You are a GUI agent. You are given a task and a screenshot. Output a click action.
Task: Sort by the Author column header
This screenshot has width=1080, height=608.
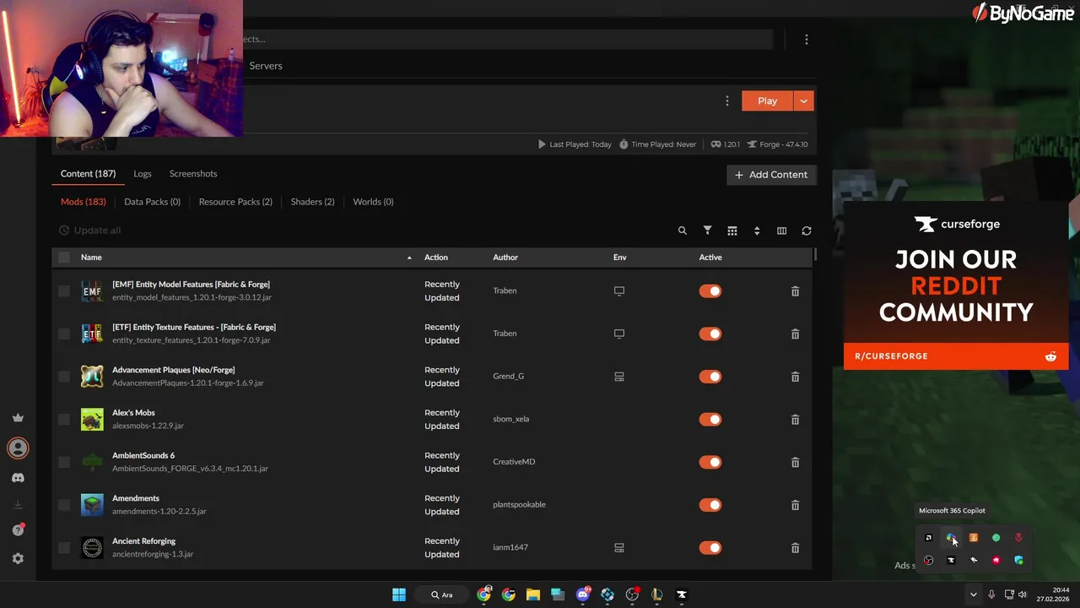coord(505,258)
